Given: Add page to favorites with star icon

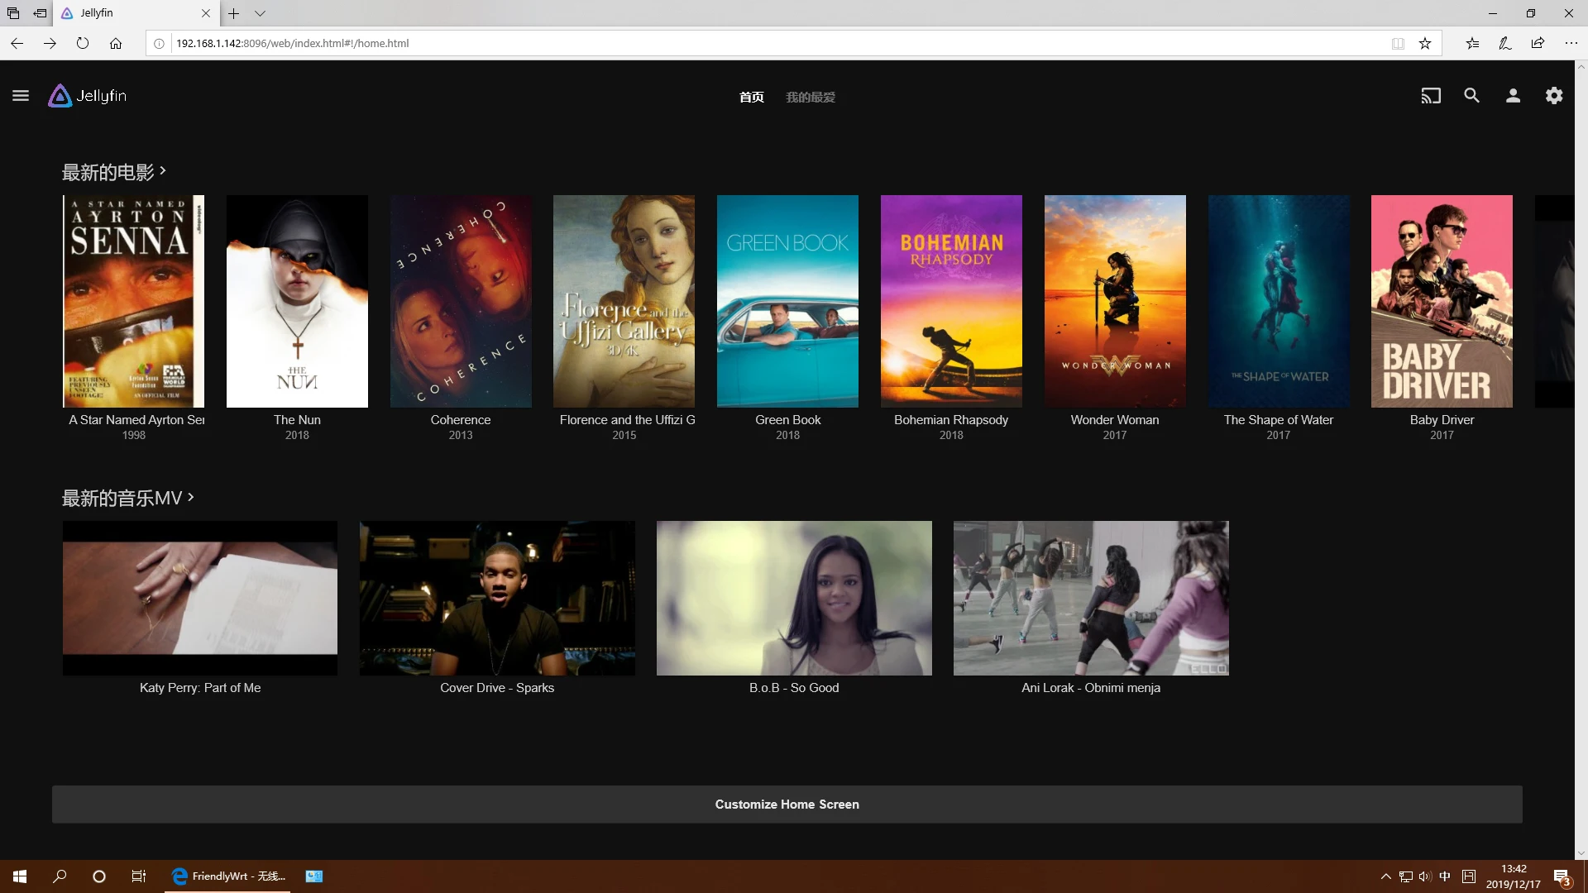Looking at the screenshot, I should coord(1425,44).
